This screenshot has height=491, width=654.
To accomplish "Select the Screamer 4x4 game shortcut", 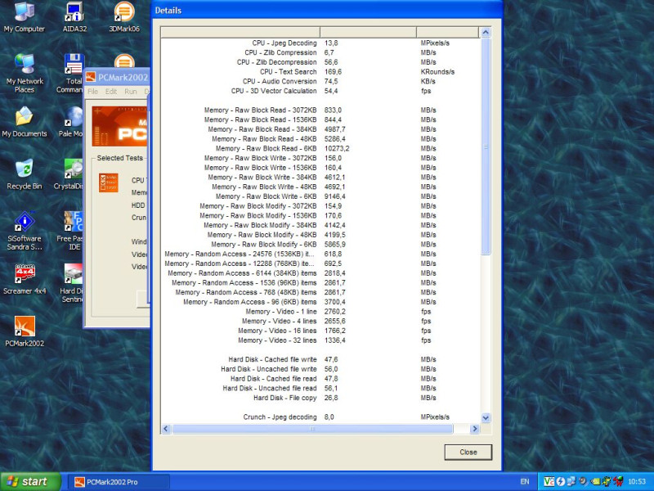I will click(x=25, y=279).
